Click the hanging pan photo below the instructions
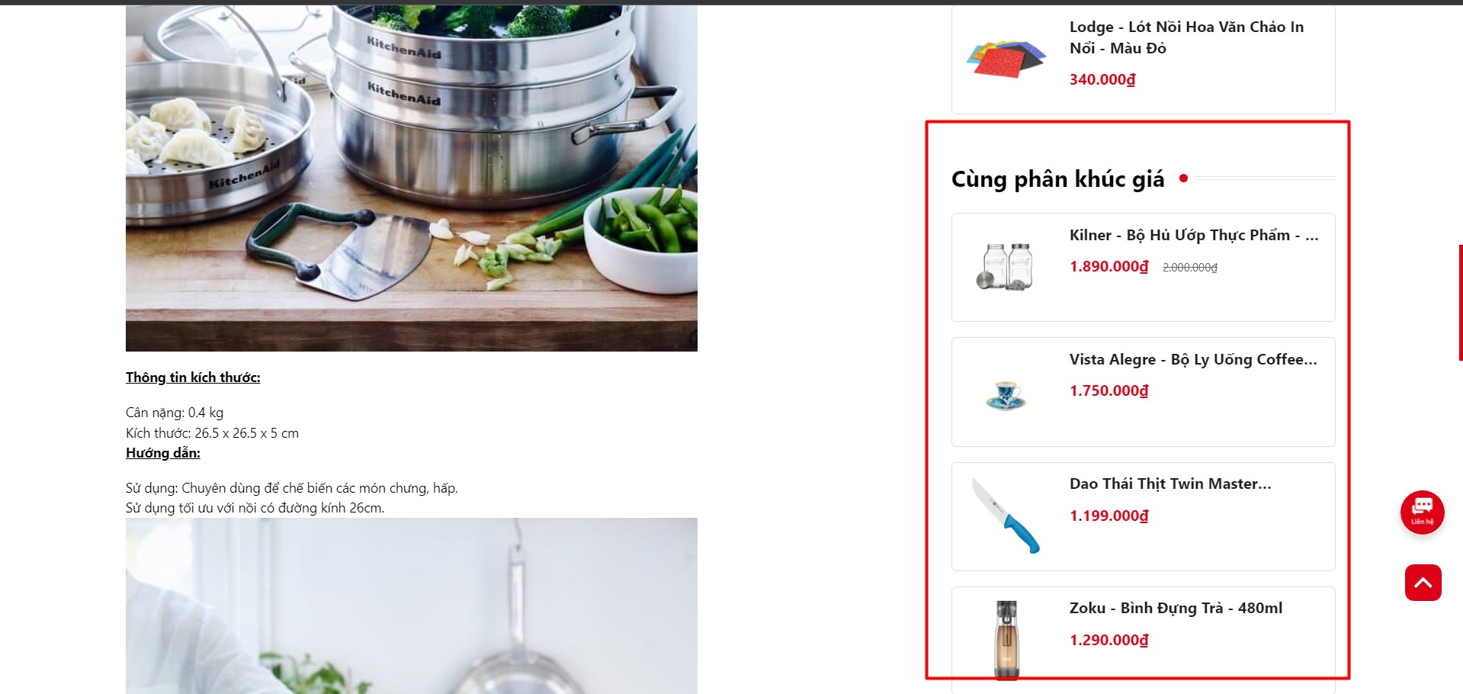Viewport: 1463px width, 694px height. pos(412,606)
